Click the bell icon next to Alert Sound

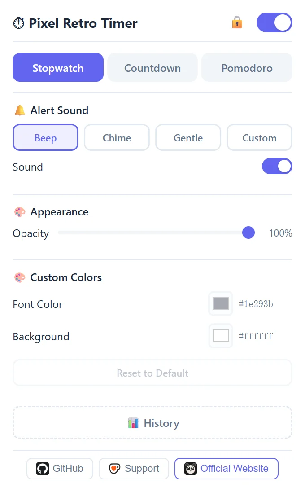(x=20, y=110)
